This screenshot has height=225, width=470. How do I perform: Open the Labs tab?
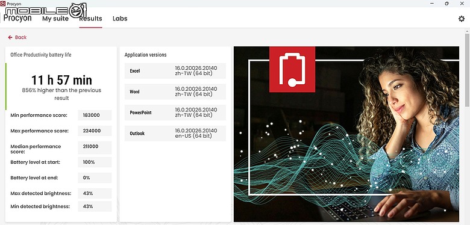click(x=120, y=19)
